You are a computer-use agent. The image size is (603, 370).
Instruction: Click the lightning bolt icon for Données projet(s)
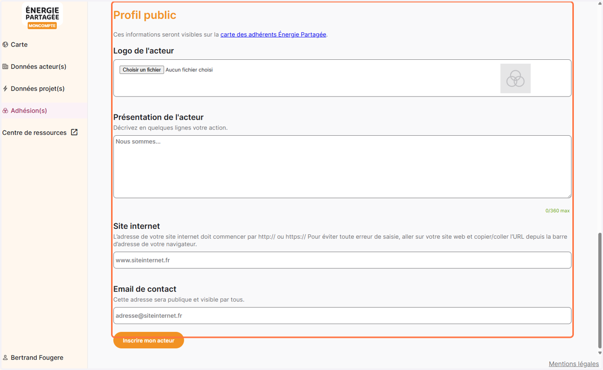tap(6, 88)
